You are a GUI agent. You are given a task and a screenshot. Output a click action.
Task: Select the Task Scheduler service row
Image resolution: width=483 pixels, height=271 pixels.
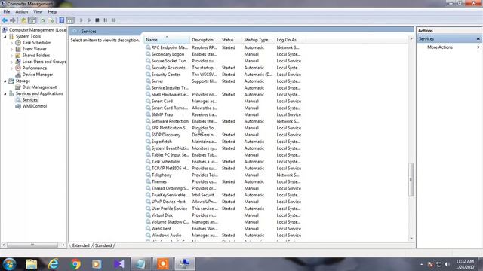223,162
